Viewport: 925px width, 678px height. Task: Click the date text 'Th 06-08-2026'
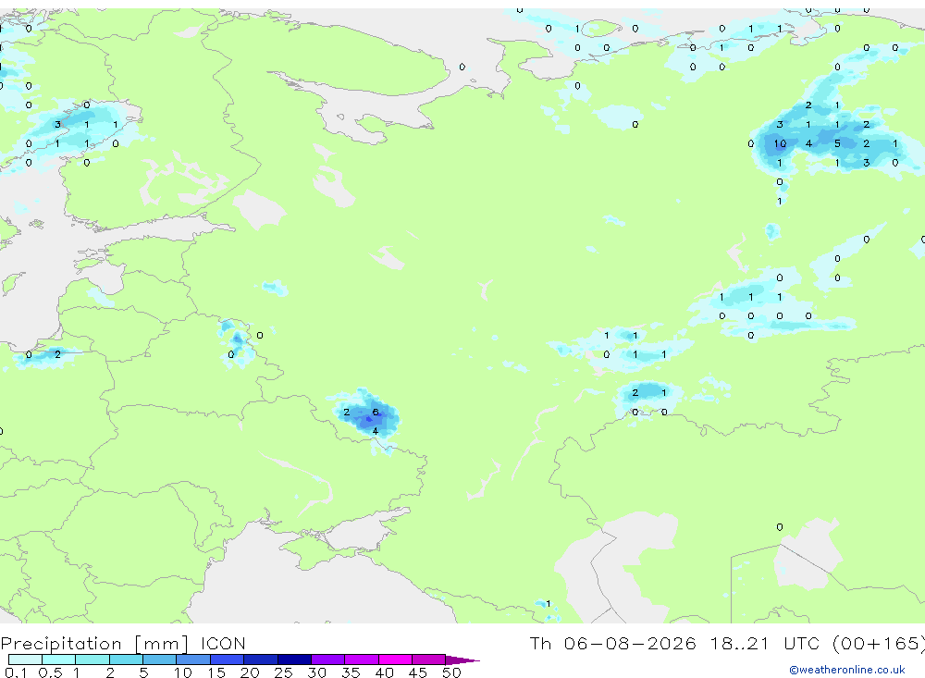612,643
